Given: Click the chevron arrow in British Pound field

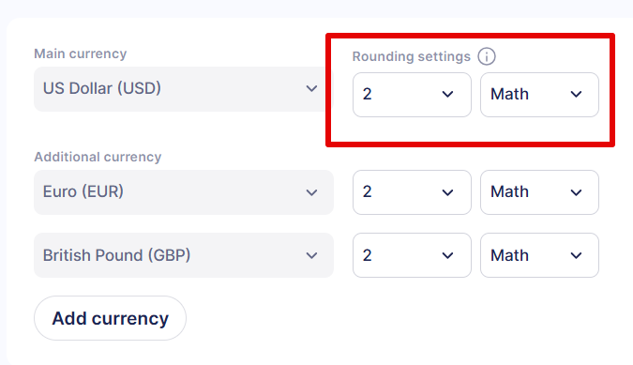Looking at the screenshot, I should pyautogui.click(x=311, y=255).
